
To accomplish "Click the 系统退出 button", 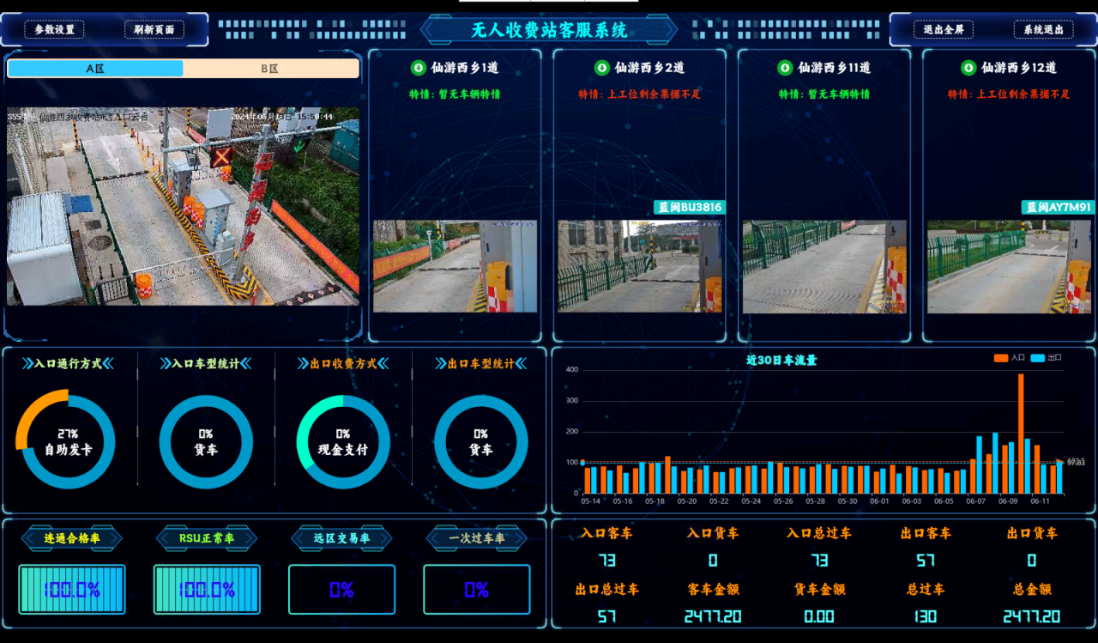I will 1043,29.
